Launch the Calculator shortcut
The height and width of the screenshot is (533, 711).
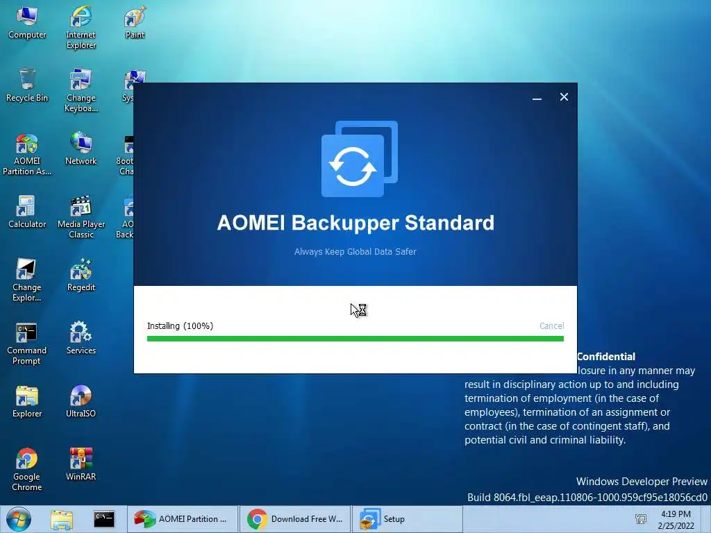point(27,212)
